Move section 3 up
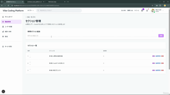The image size is (170, 95). (x=30, y=69)
